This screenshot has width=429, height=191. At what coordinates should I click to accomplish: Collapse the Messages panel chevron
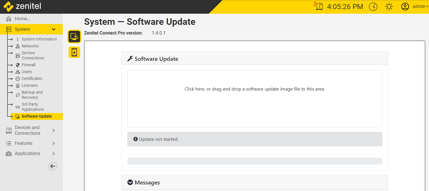130,182
